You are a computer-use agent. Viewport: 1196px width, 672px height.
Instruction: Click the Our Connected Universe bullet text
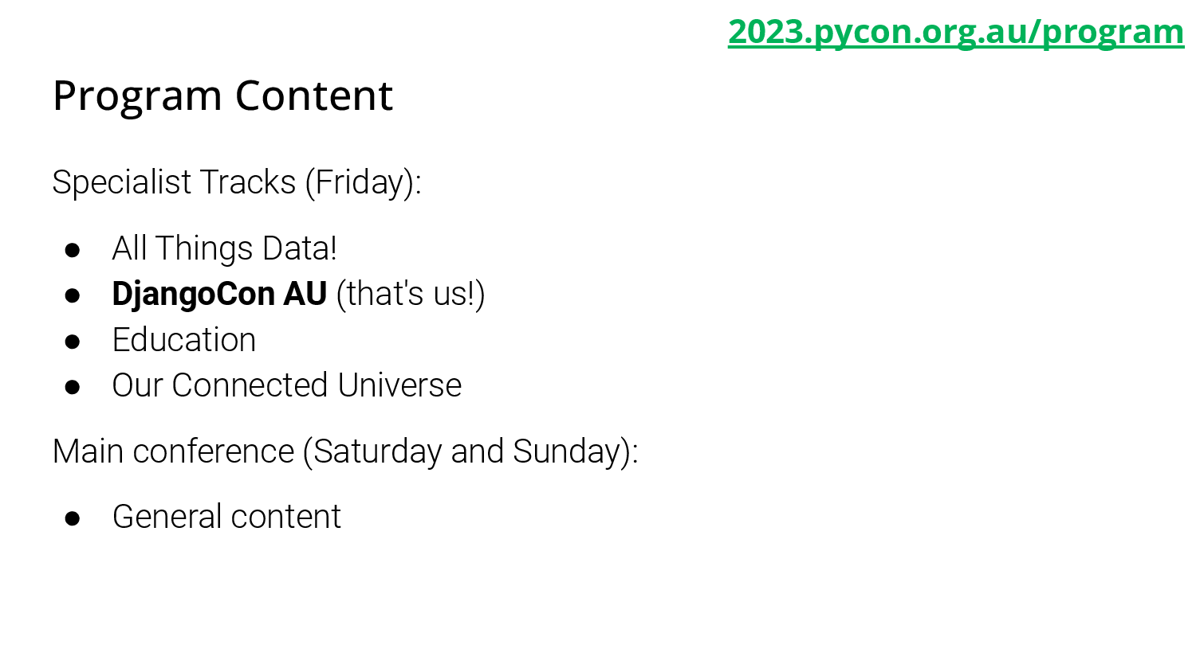287,385
